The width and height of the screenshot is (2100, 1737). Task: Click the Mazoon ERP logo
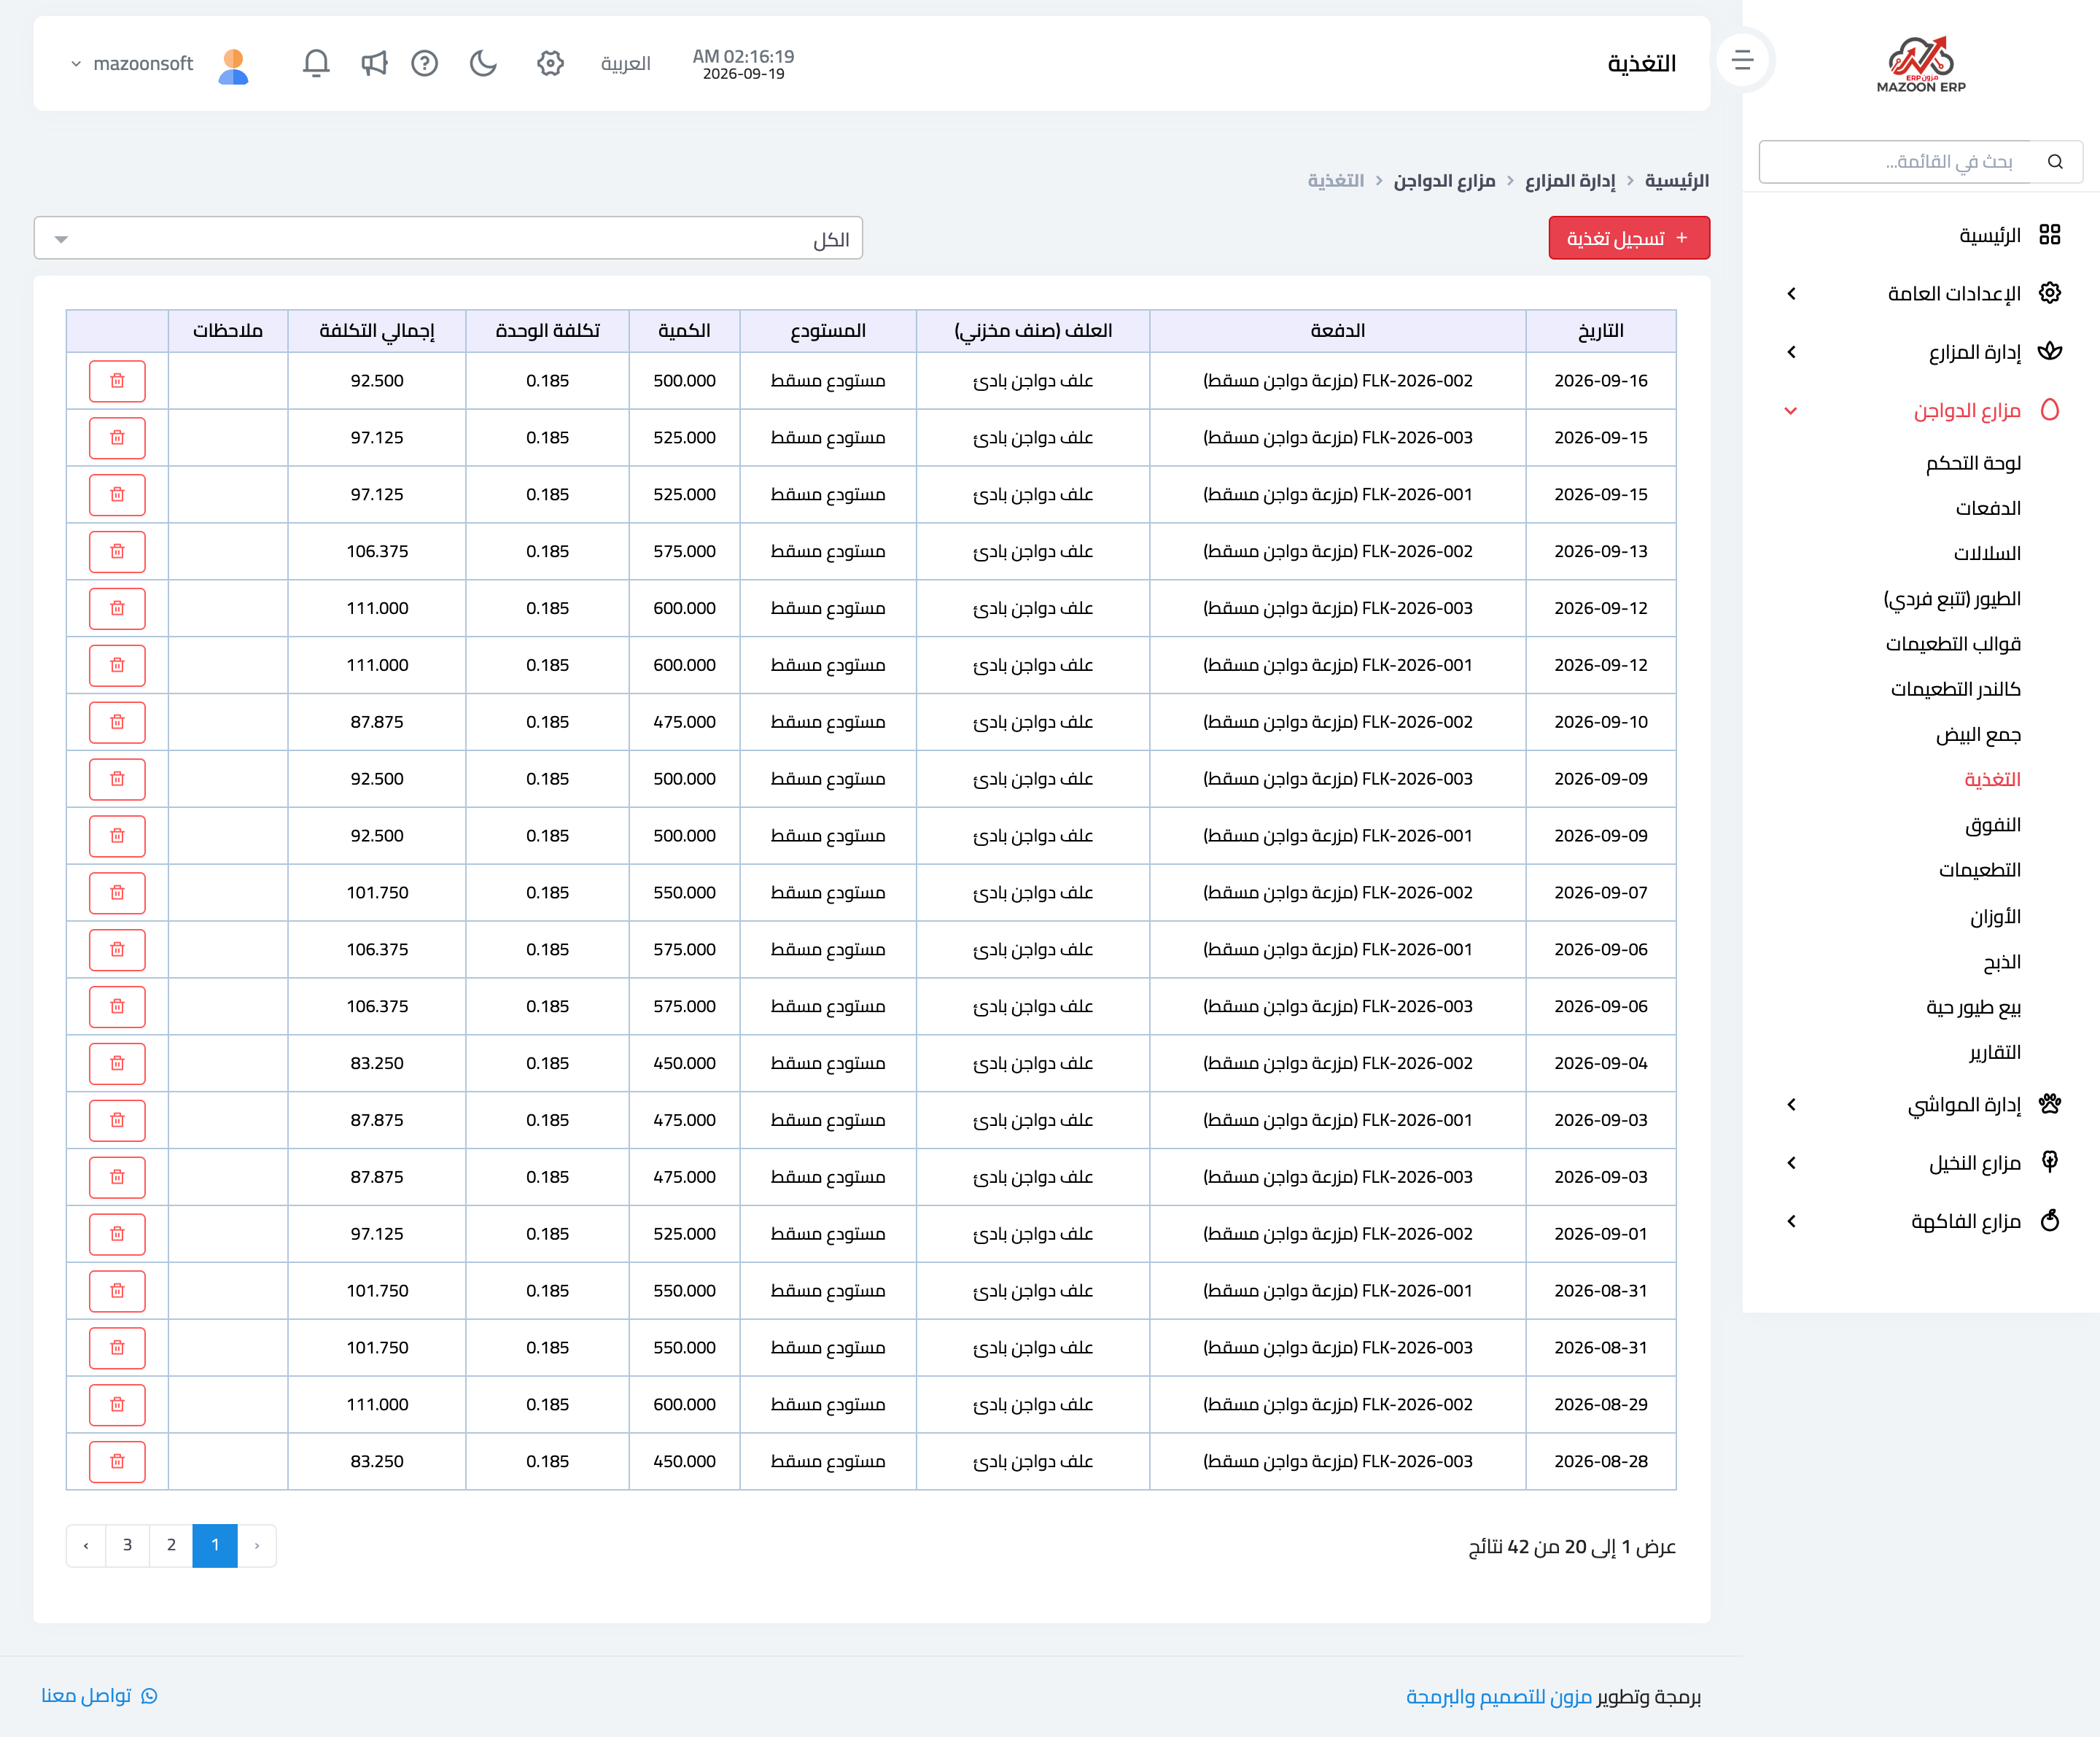(1921, 64)
